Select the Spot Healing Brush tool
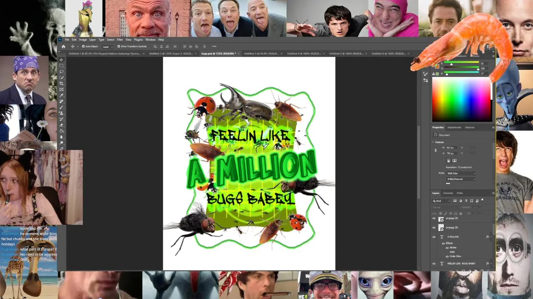This screenshot has height=299, width=533. 61,101
